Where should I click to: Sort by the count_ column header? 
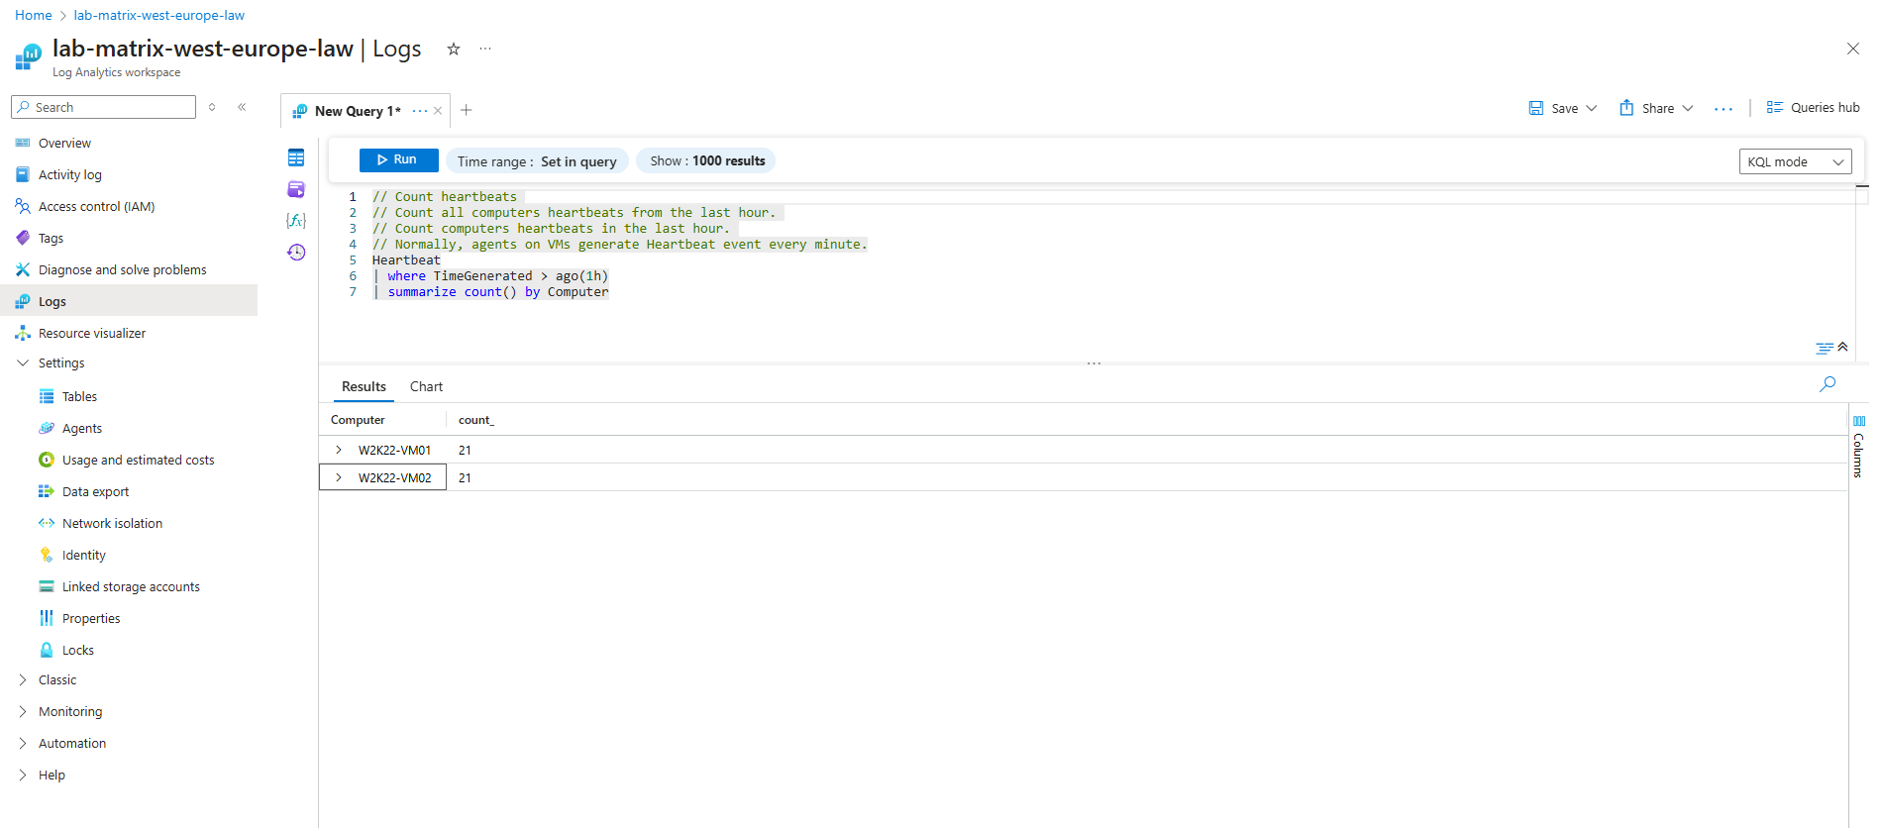[x=476, y=420]
